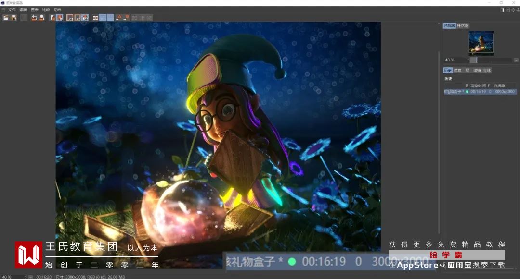
Task: Click the 渲染时间 column header
Action: coord(478,85)
